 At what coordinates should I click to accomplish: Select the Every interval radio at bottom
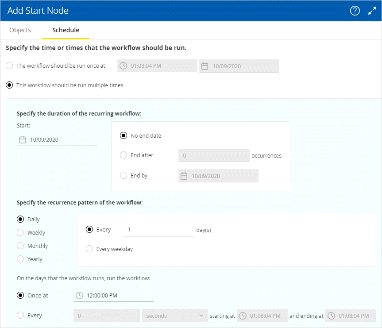point(20,315)
